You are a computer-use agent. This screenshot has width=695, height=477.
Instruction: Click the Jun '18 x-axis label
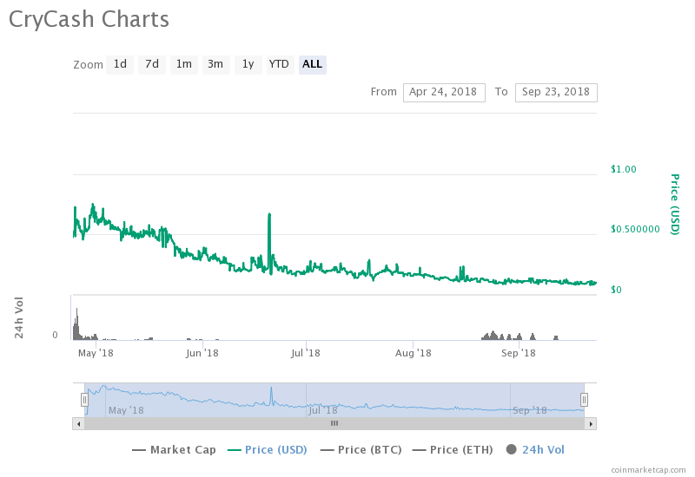202,353
